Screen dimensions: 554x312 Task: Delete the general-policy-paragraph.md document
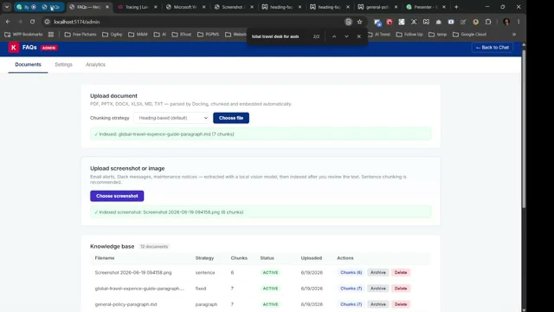[x=401, y=304]
